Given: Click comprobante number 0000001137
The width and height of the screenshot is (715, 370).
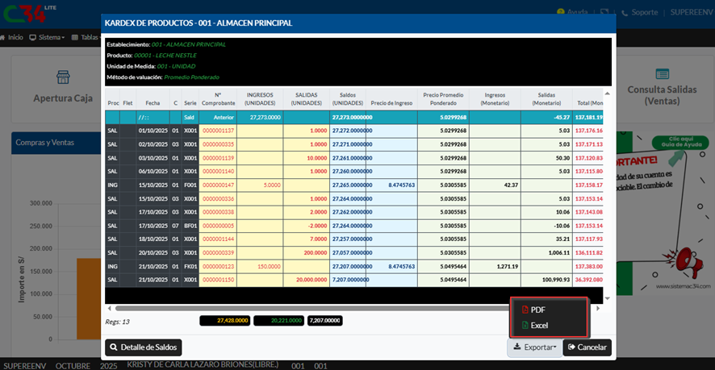Looking at the screenshot, I should point(218,131).
